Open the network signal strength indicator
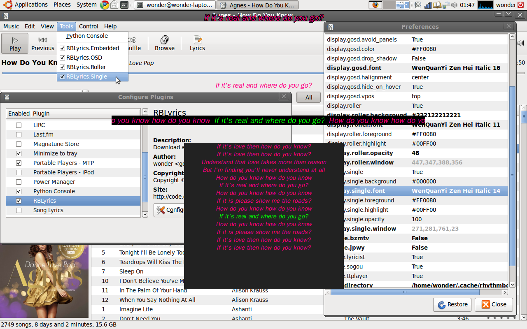 click(428, 5)
